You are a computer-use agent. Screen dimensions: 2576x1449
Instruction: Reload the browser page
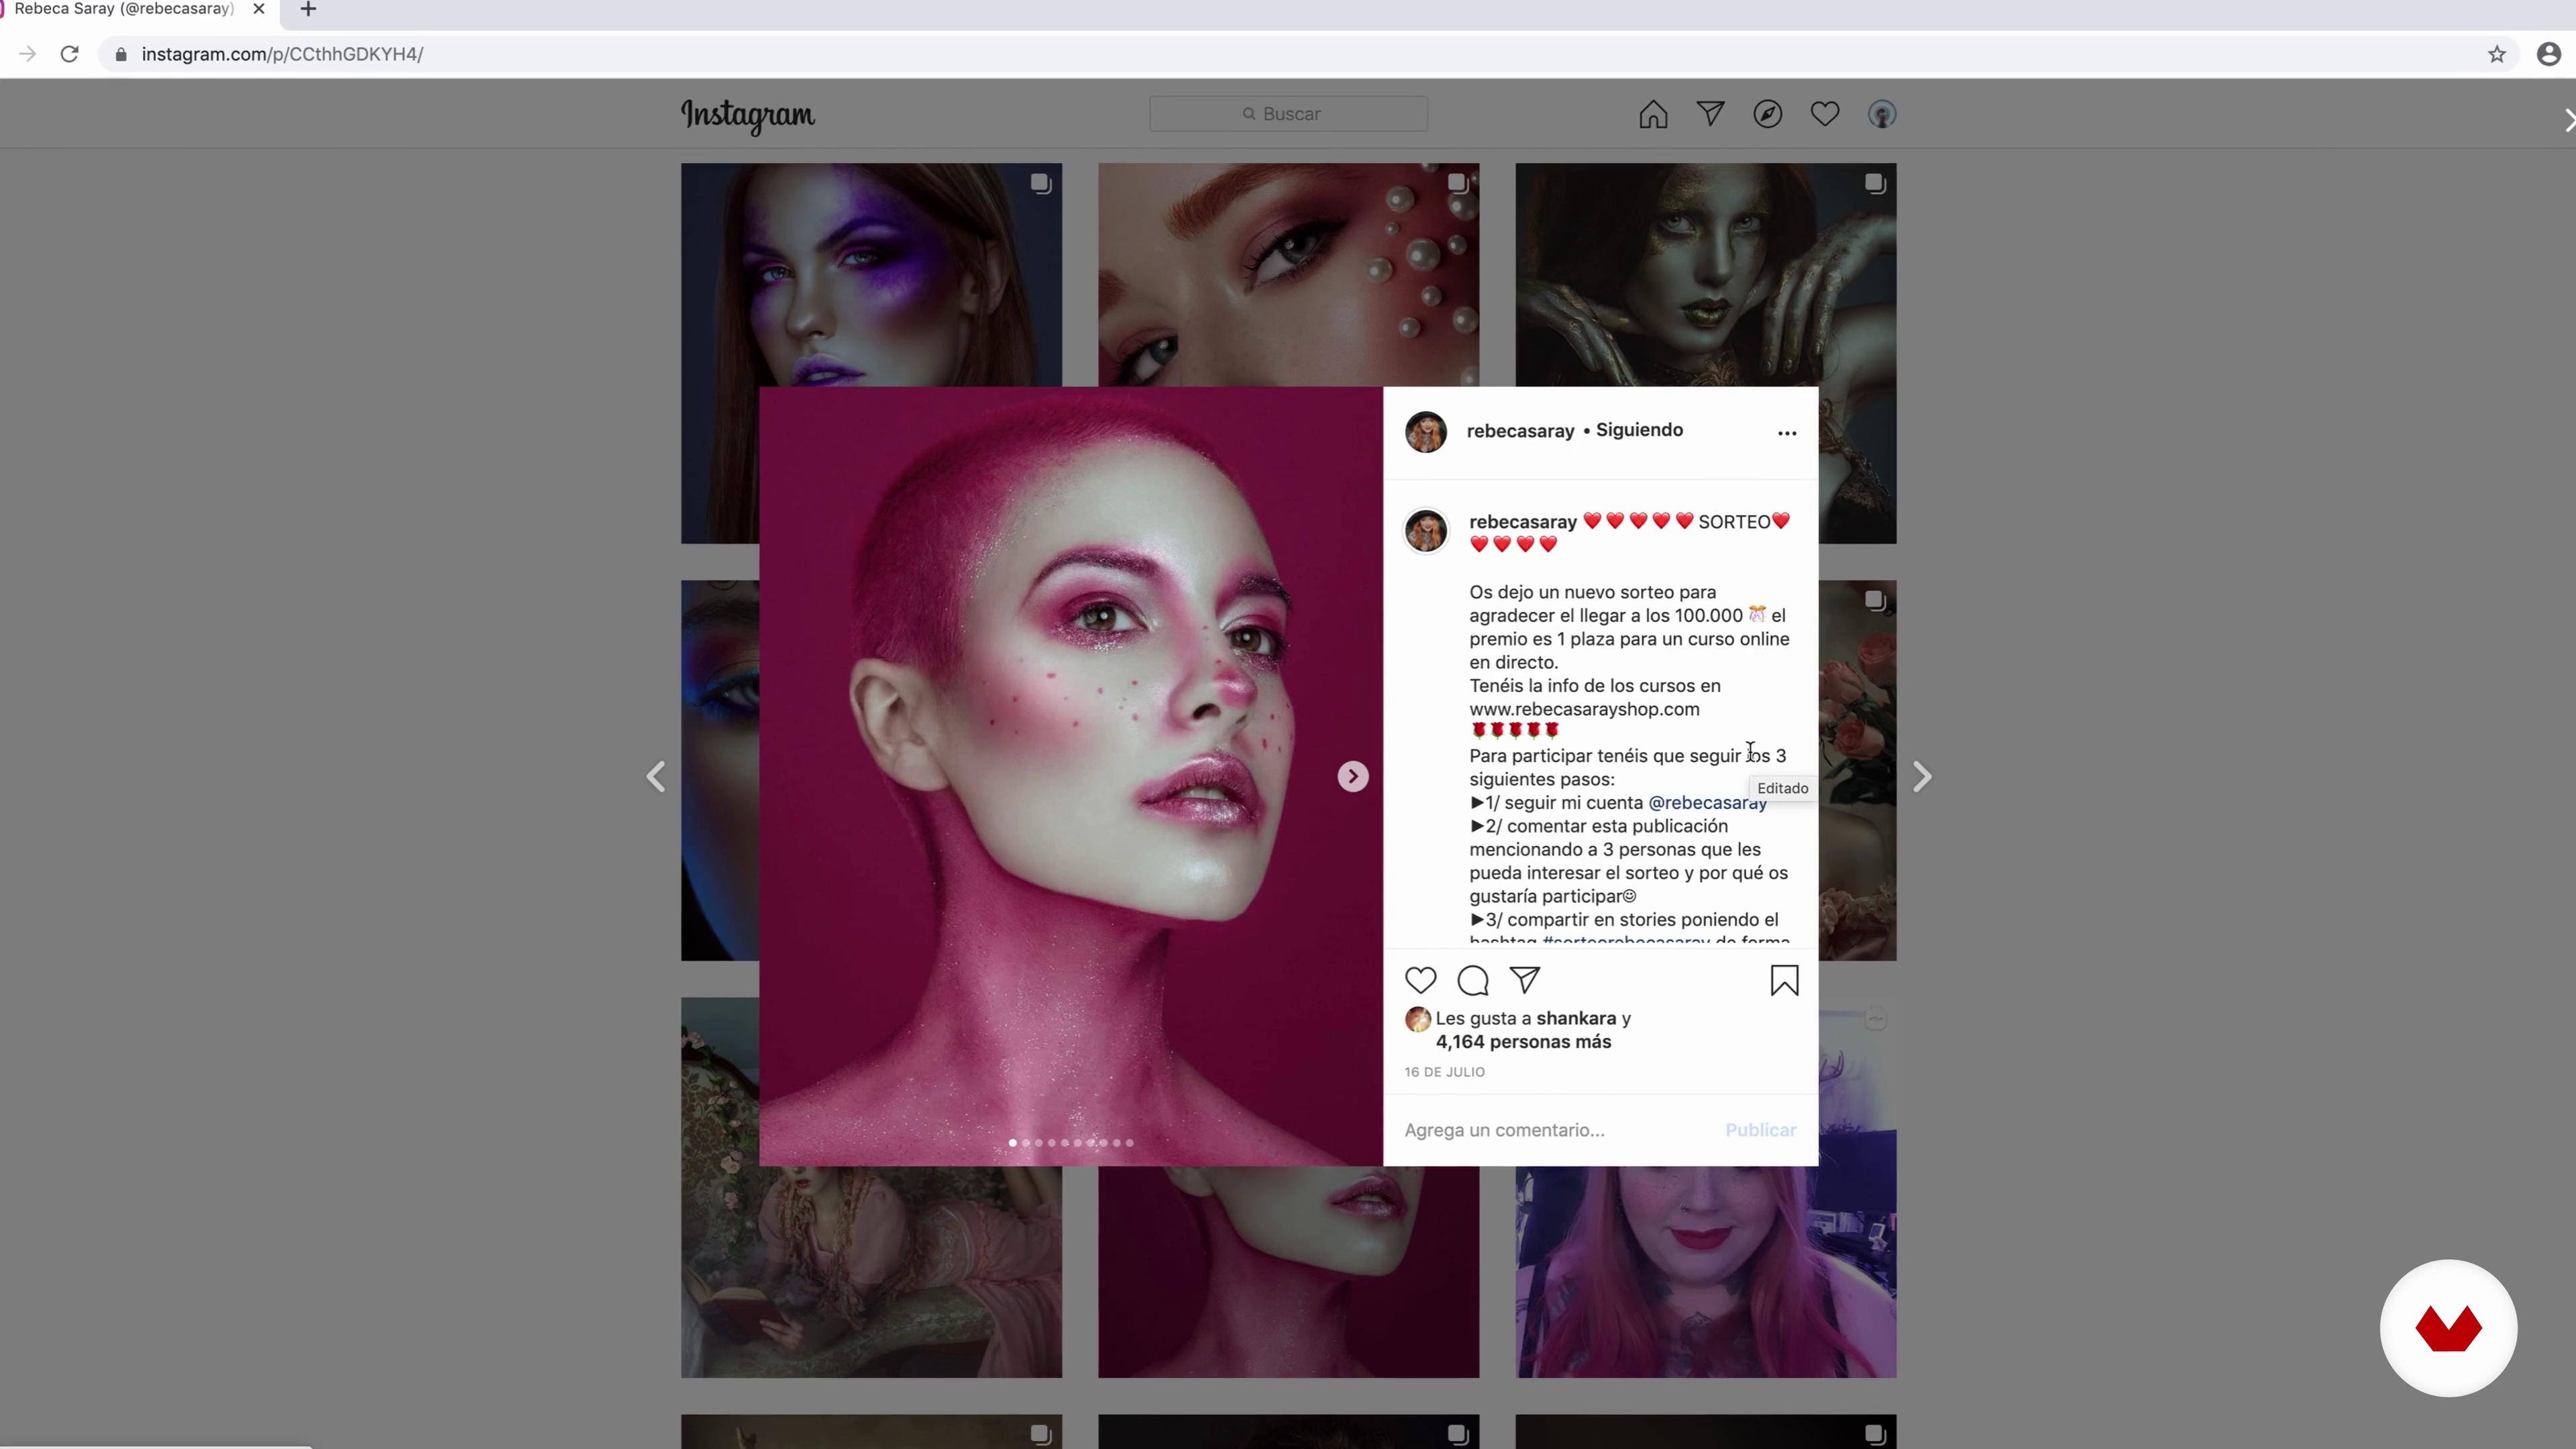coord(69,54)
